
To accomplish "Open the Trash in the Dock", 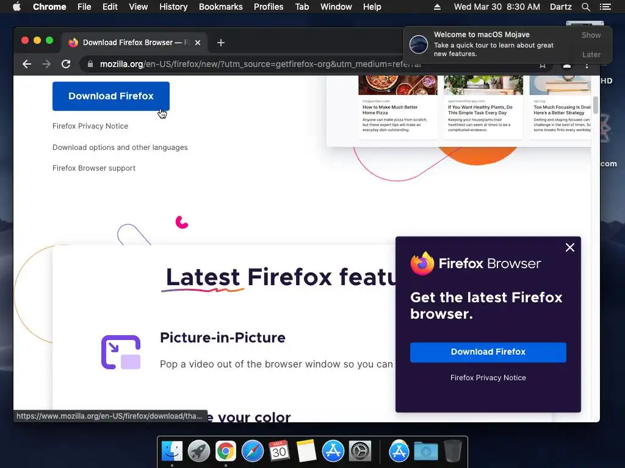I will click(453, 452).
